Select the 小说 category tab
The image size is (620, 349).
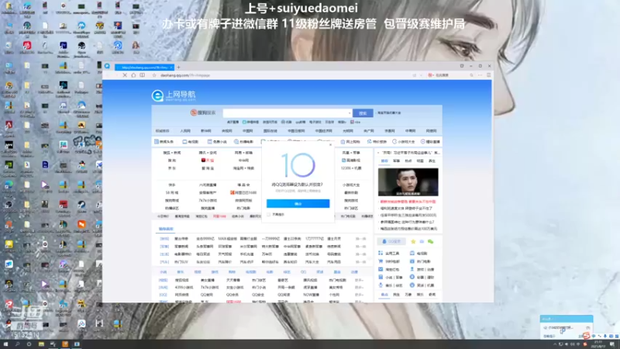[163, 272]
